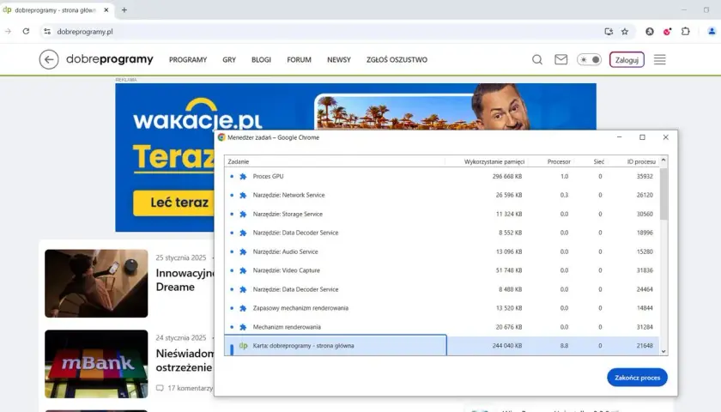Click puzzle icon beside Proces GPU
721x412 pixels.
[243, 176]
